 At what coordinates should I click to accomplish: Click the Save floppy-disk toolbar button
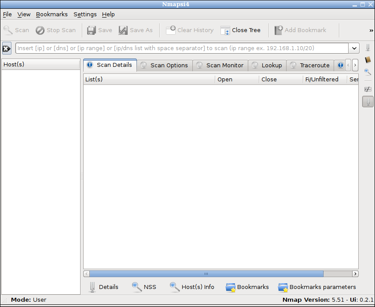99,30
